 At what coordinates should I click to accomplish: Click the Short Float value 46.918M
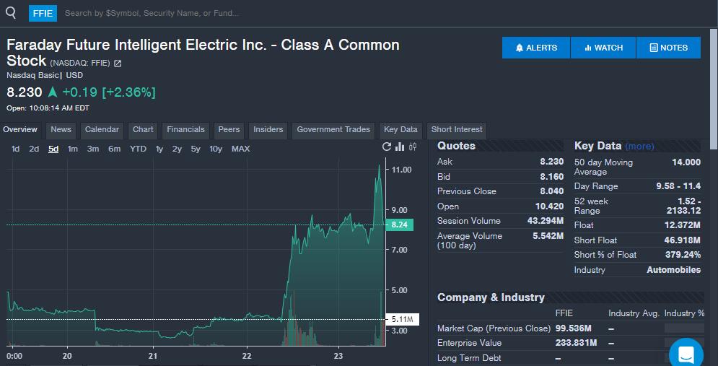683,240
